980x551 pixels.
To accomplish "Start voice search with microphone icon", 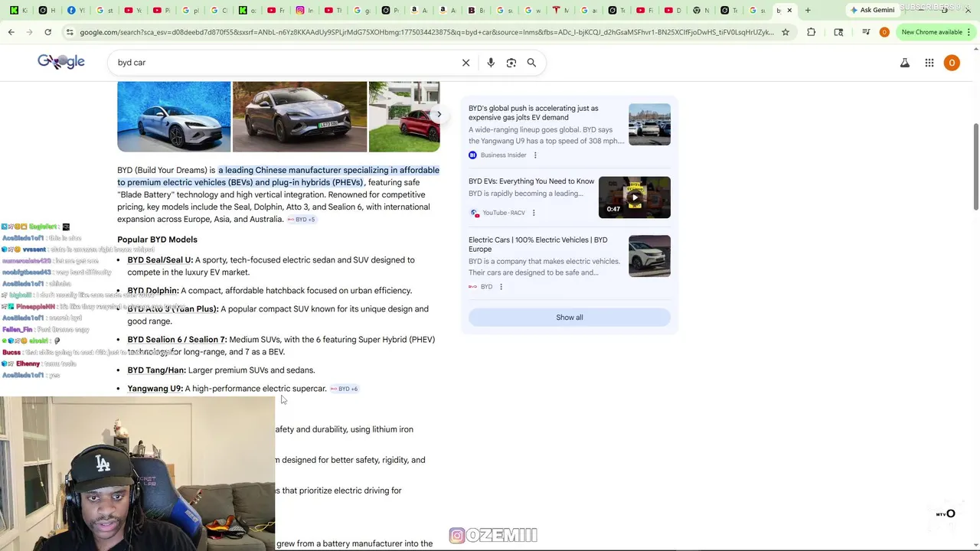I will click(491, 63).
